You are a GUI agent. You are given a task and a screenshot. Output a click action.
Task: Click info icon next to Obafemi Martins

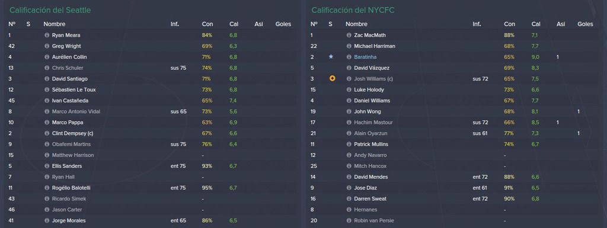pos(47,144)
